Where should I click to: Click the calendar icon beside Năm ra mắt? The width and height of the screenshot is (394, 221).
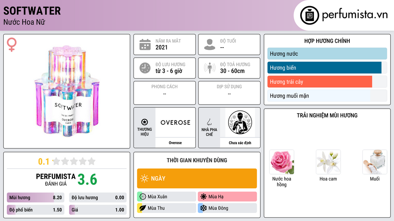pyautogui.click(x=145, y=45)
